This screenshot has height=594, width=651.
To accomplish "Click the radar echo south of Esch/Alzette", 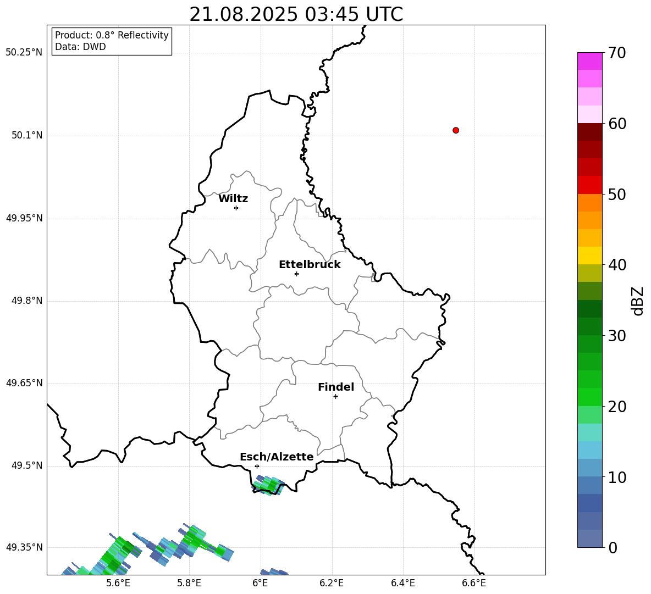I will [269, 485].
